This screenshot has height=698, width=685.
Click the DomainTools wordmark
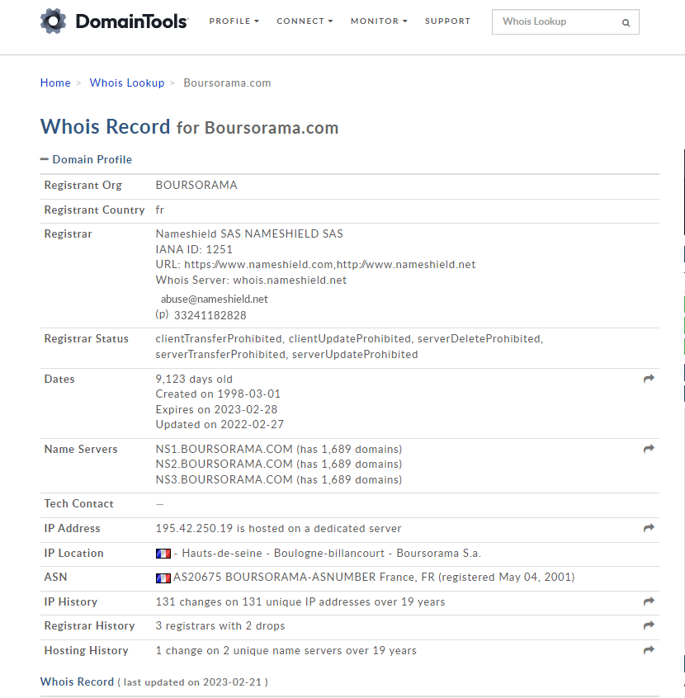click(132, 21)
